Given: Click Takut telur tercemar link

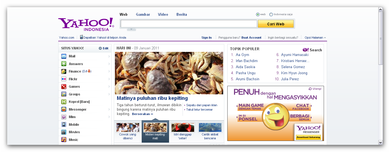Looking at the screenshot, I should point(199,110).
